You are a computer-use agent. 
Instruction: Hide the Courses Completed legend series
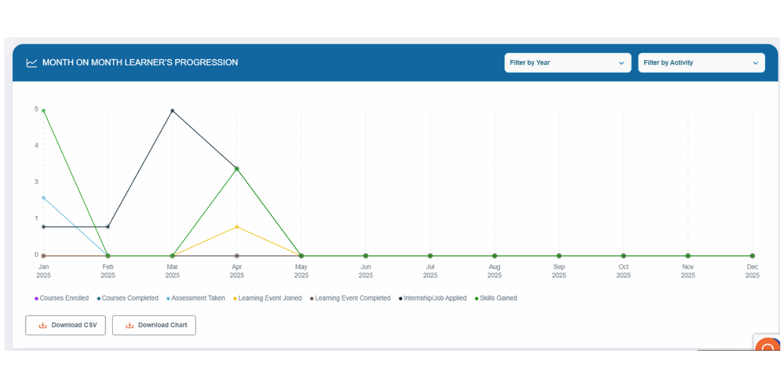pos(129,298)
